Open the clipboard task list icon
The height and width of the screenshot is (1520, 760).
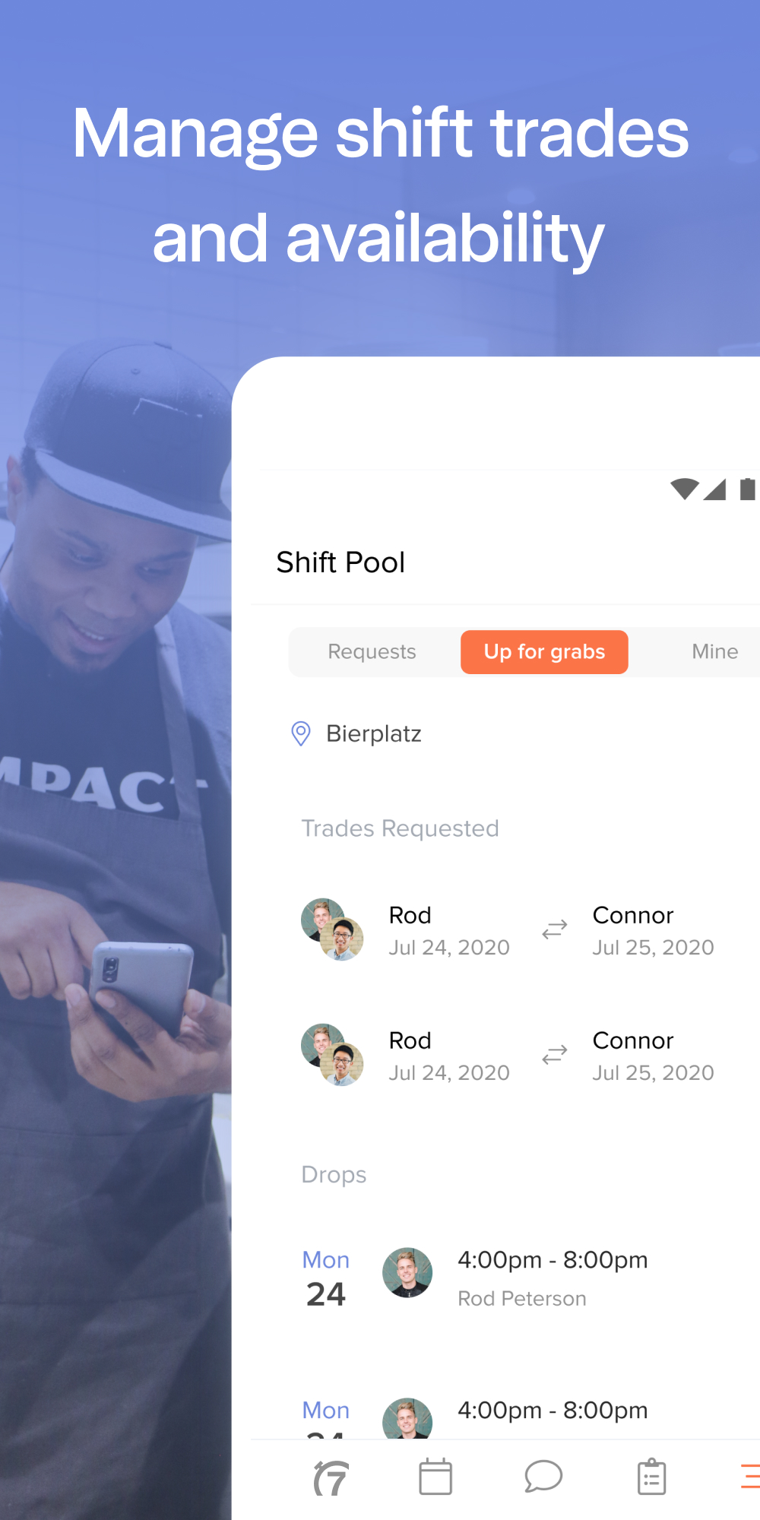click(651, 1477)
